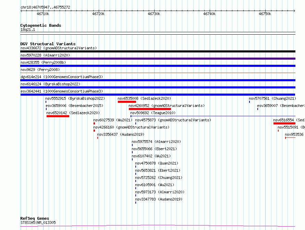
Task: Click the red bar under nsv4260952
Action: coord(150,109)
